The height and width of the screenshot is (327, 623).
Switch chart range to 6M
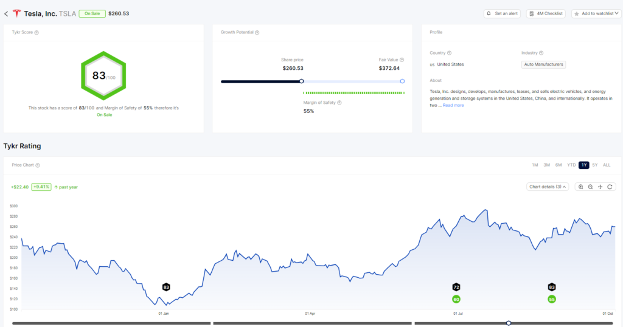click(558, 165)
